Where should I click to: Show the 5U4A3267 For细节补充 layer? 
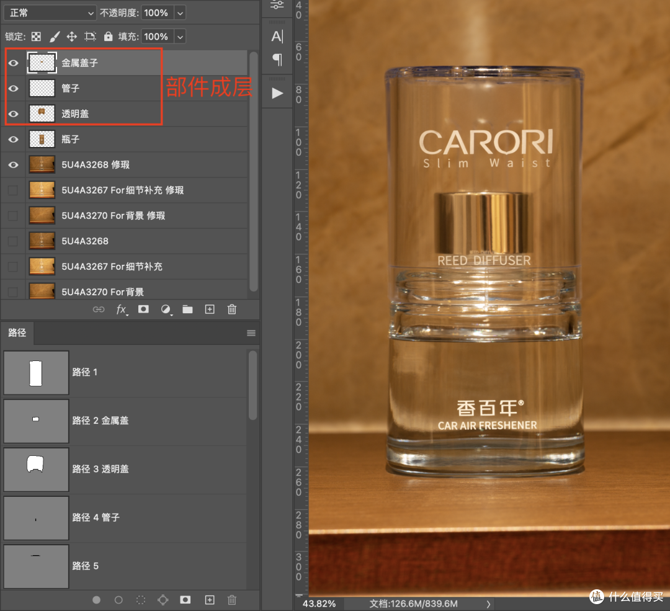[x=13, y=267]
